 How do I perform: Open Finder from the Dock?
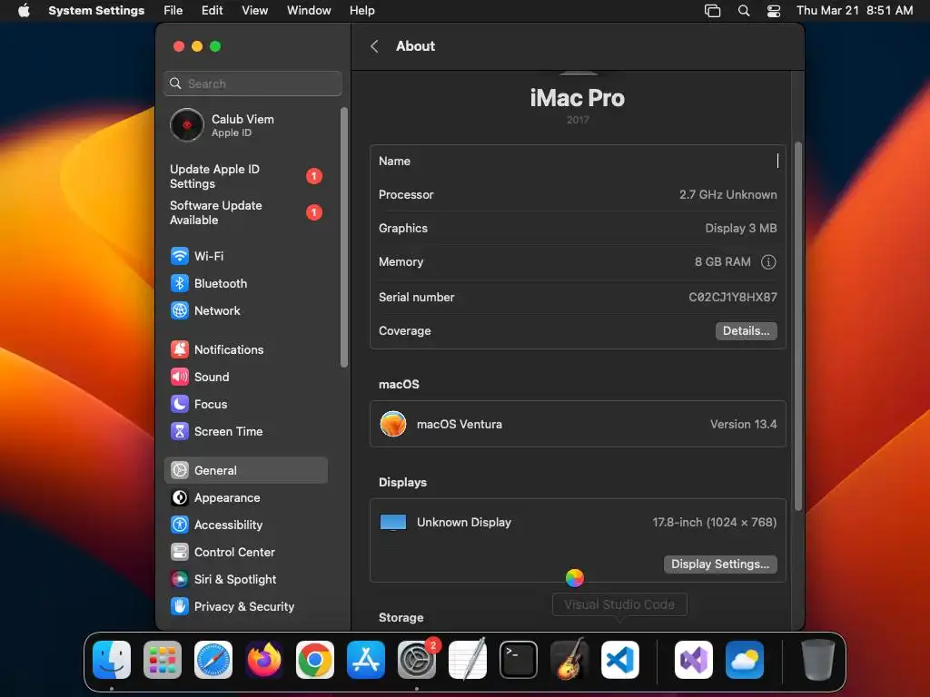pyautogui.click(x=112, y=660)
